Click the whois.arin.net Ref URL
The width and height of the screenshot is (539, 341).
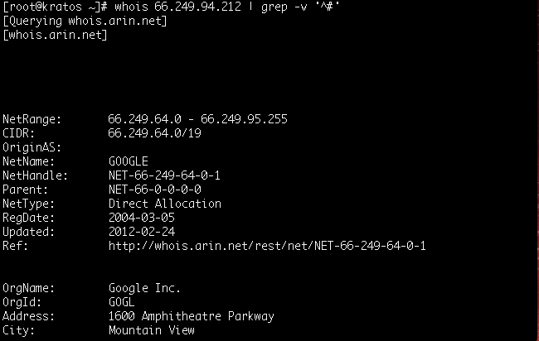click(x=267, y=247)
